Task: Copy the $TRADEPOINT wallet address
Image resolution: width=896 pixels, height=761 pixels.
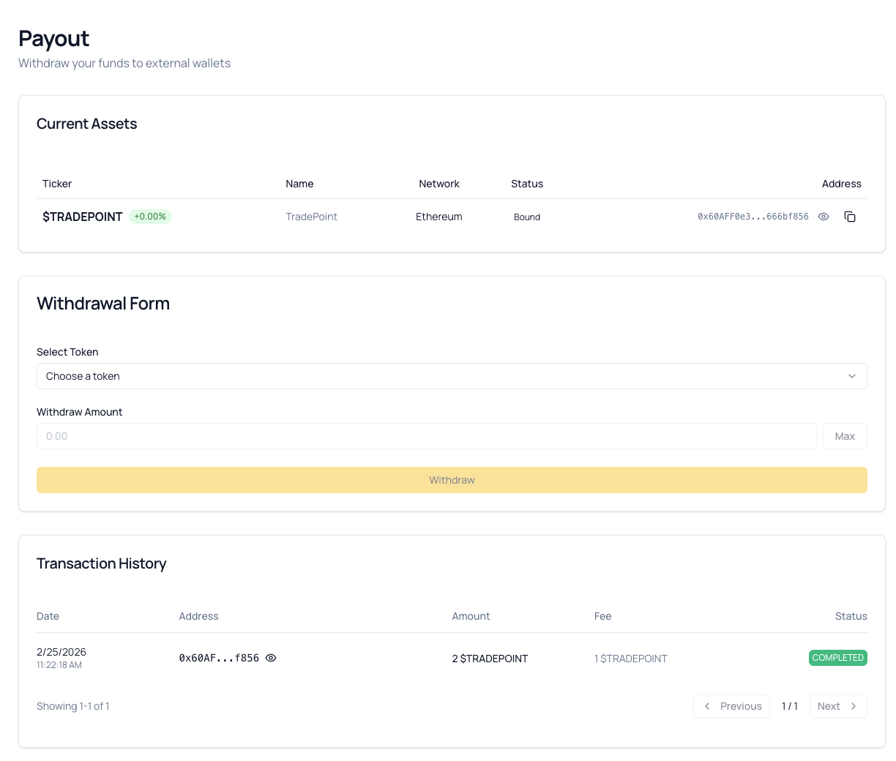Action: [x=849, y=217]
